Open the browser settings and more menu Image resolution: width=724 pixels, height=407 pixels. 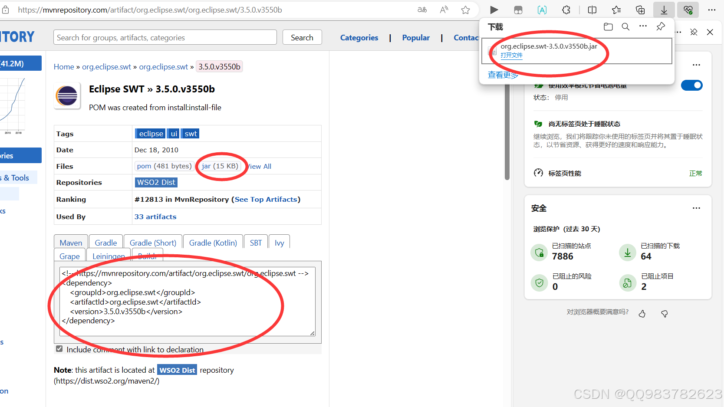coord(712,10)
